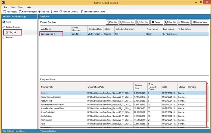This screenshot has width=212, height=134.
Task: Click the question mark Help toolbar item
Action: pyautogui.click(x=54, y=12)
